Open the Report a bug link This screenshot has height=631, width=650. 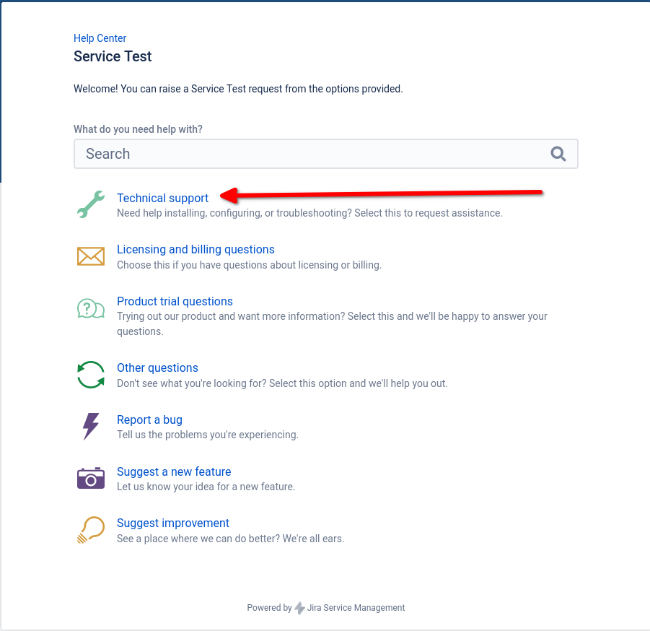(149, 419)
